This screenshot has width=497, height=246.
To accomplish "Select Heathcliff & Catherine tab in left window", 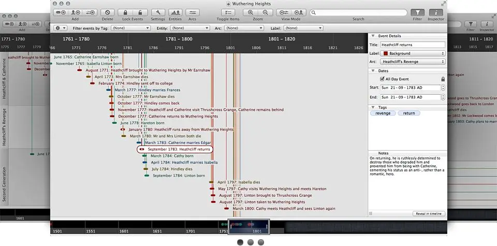I will [4, 78].
